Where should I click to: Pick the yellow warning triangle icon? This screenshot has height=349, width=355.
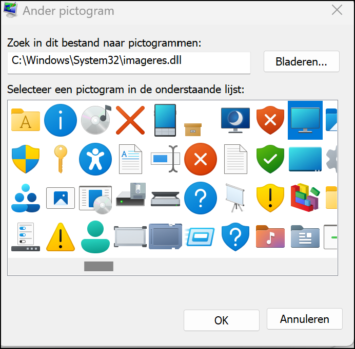coord(61,237)
